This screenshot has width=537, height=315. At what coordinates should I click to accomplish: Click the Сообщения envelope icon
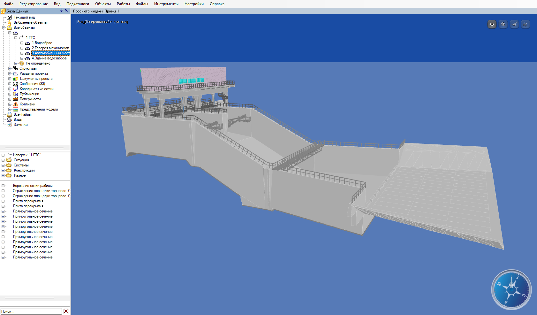click(15, 84)
